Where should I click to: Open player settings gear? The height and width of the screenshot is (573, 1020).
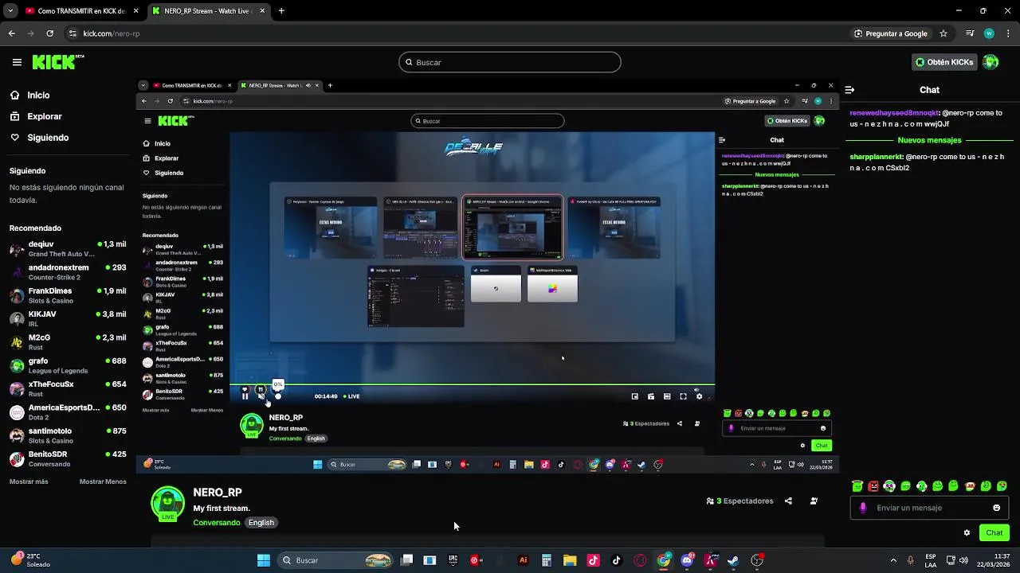pos(699,396)
